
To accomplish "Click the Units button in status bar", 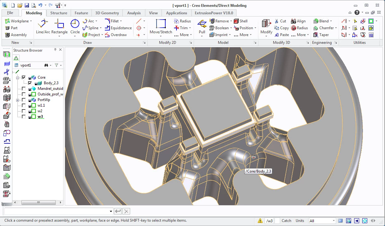I will click(x=300, y=221).
